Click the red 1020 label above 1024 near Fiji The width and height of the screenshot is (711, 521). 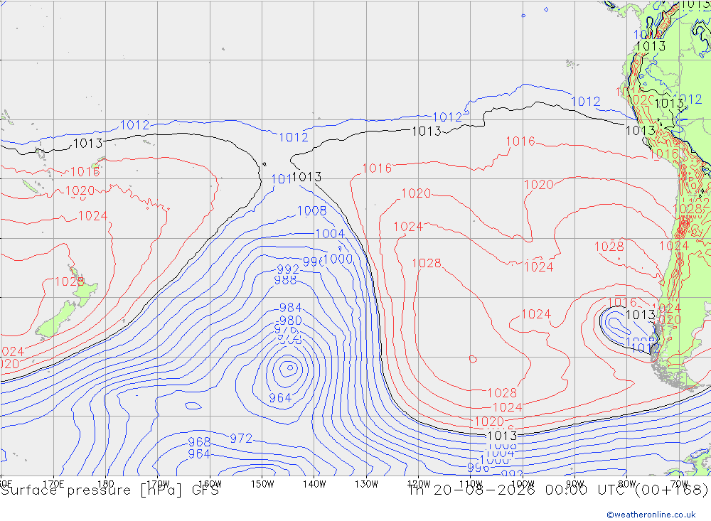pyautogui.click(x=80, y=191)
